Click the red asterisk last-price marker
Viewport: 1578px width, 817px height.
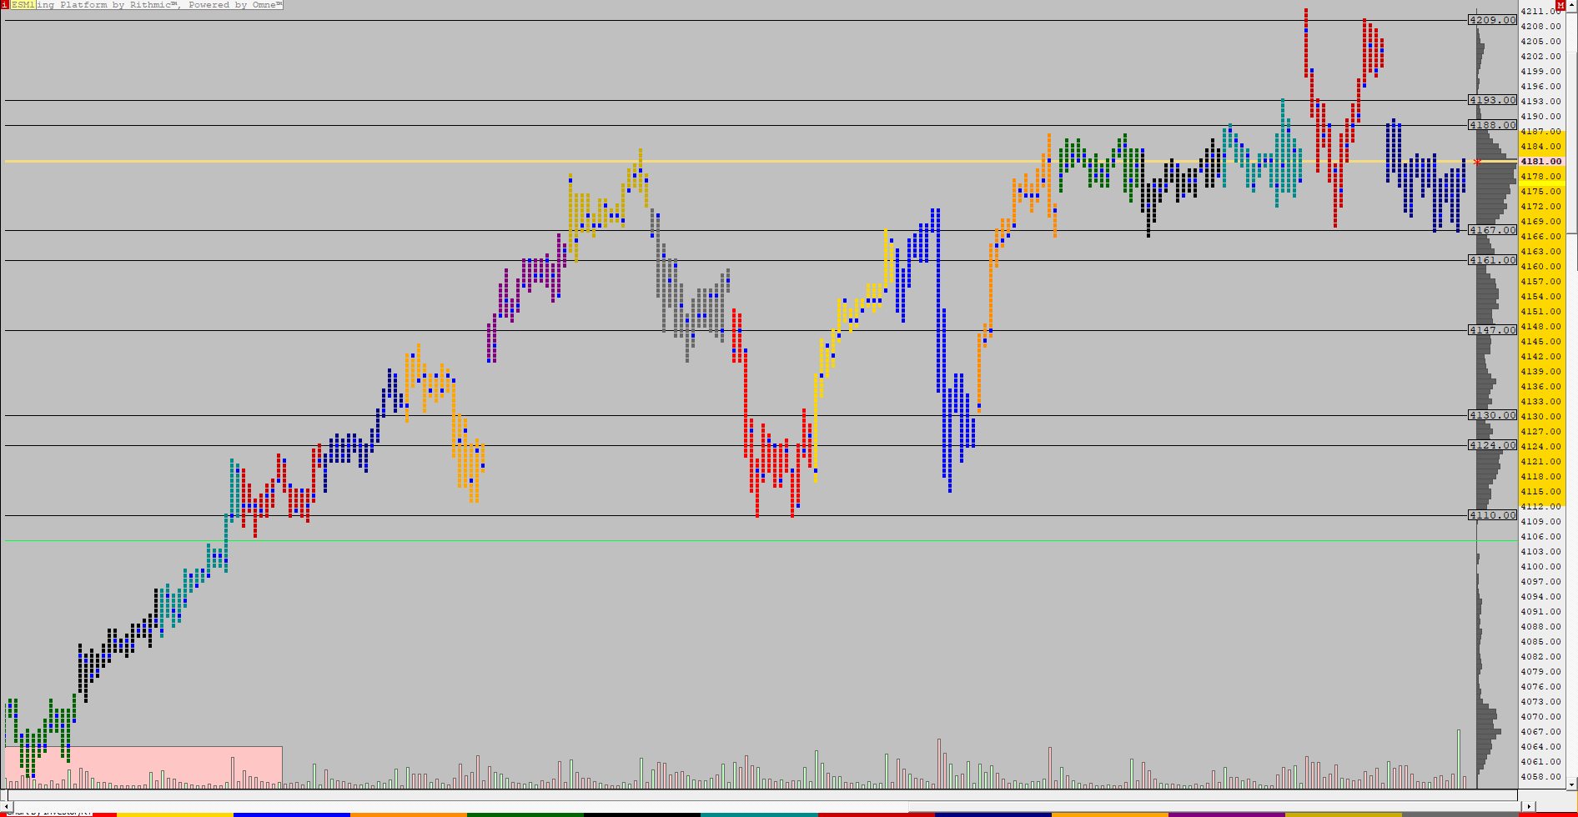1477,162
